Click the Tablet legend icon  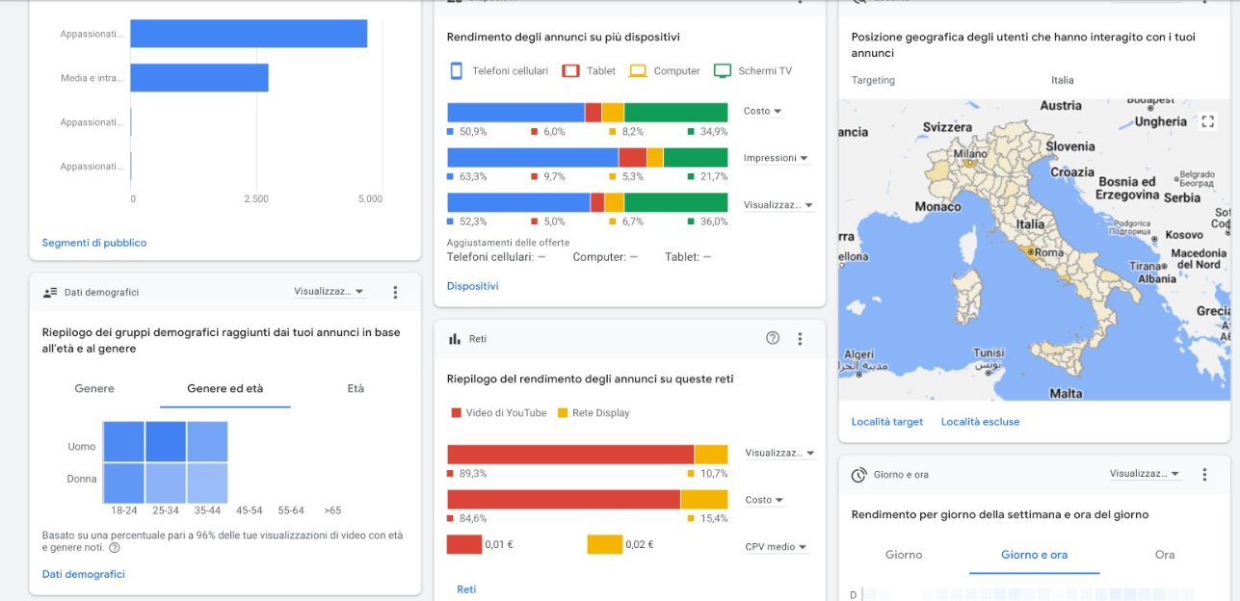pos(570,70)
